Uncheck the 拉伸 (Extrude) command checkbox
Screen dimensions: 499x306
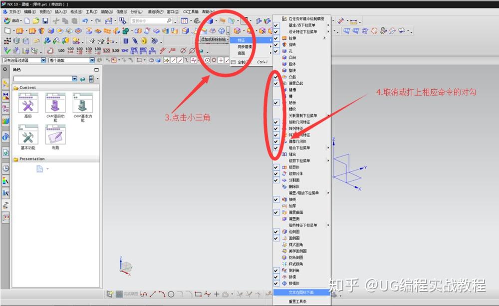(276, 37)
